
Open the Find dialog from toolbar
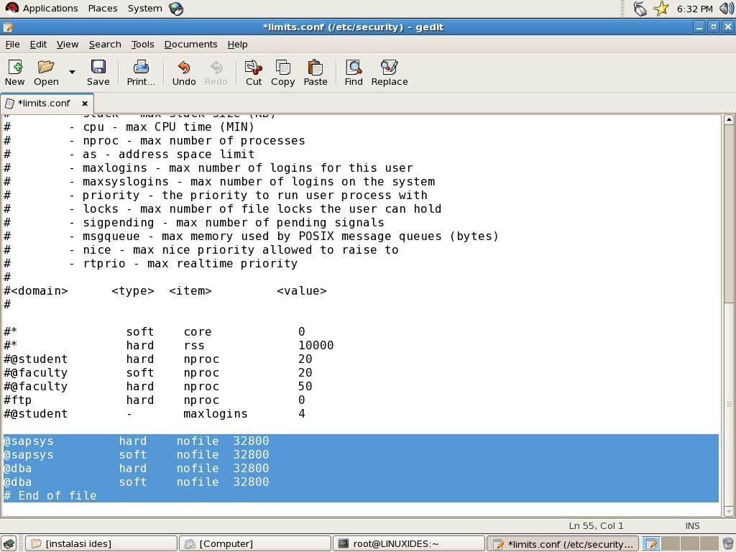pyautogui.click(x=353, y=73)
